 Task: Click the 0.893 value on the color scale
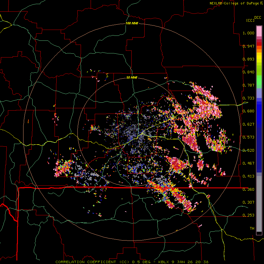click(248, 59)
